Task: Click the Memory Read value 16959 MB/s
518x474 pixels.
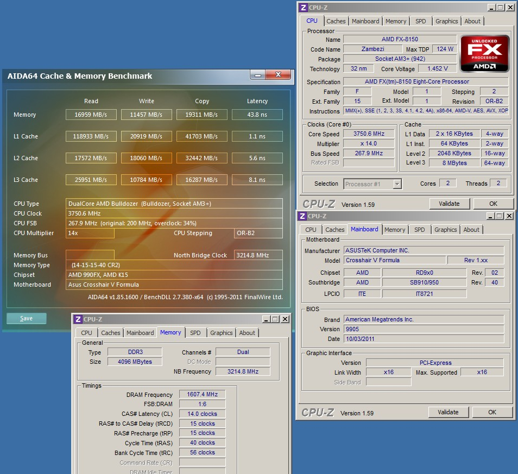Action: 91,115
